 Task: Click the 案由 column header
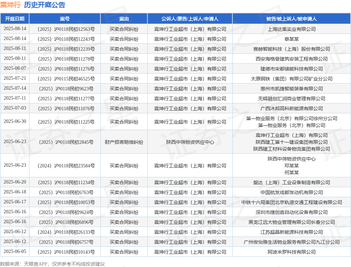click(x=124, y=19)
